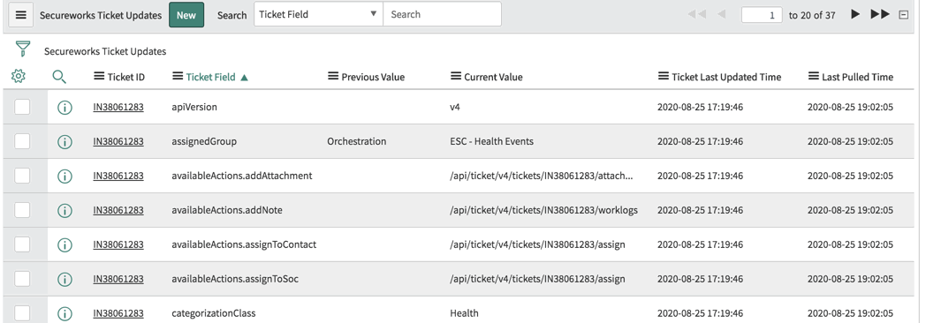Click the Orchestration previous value cell
The height and width of the screenshot is (323, 926).
[357, 141]
